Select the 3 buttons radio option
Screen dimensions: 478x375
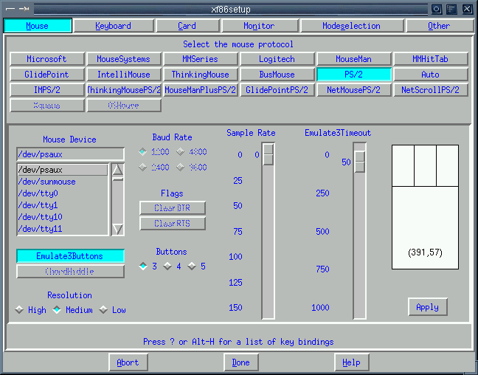(x=143, y=266)
